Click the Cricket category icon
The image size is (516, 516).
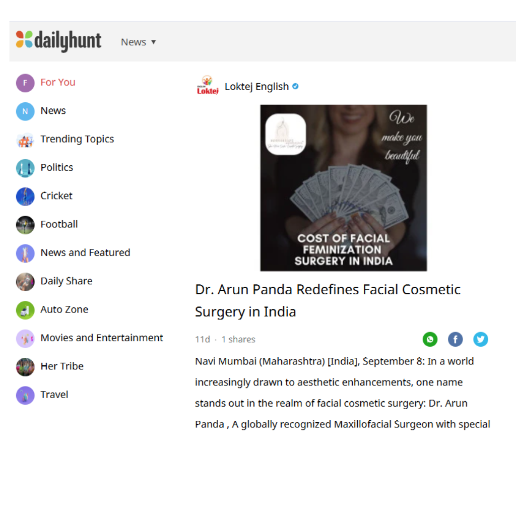click(x=25, y=197)
